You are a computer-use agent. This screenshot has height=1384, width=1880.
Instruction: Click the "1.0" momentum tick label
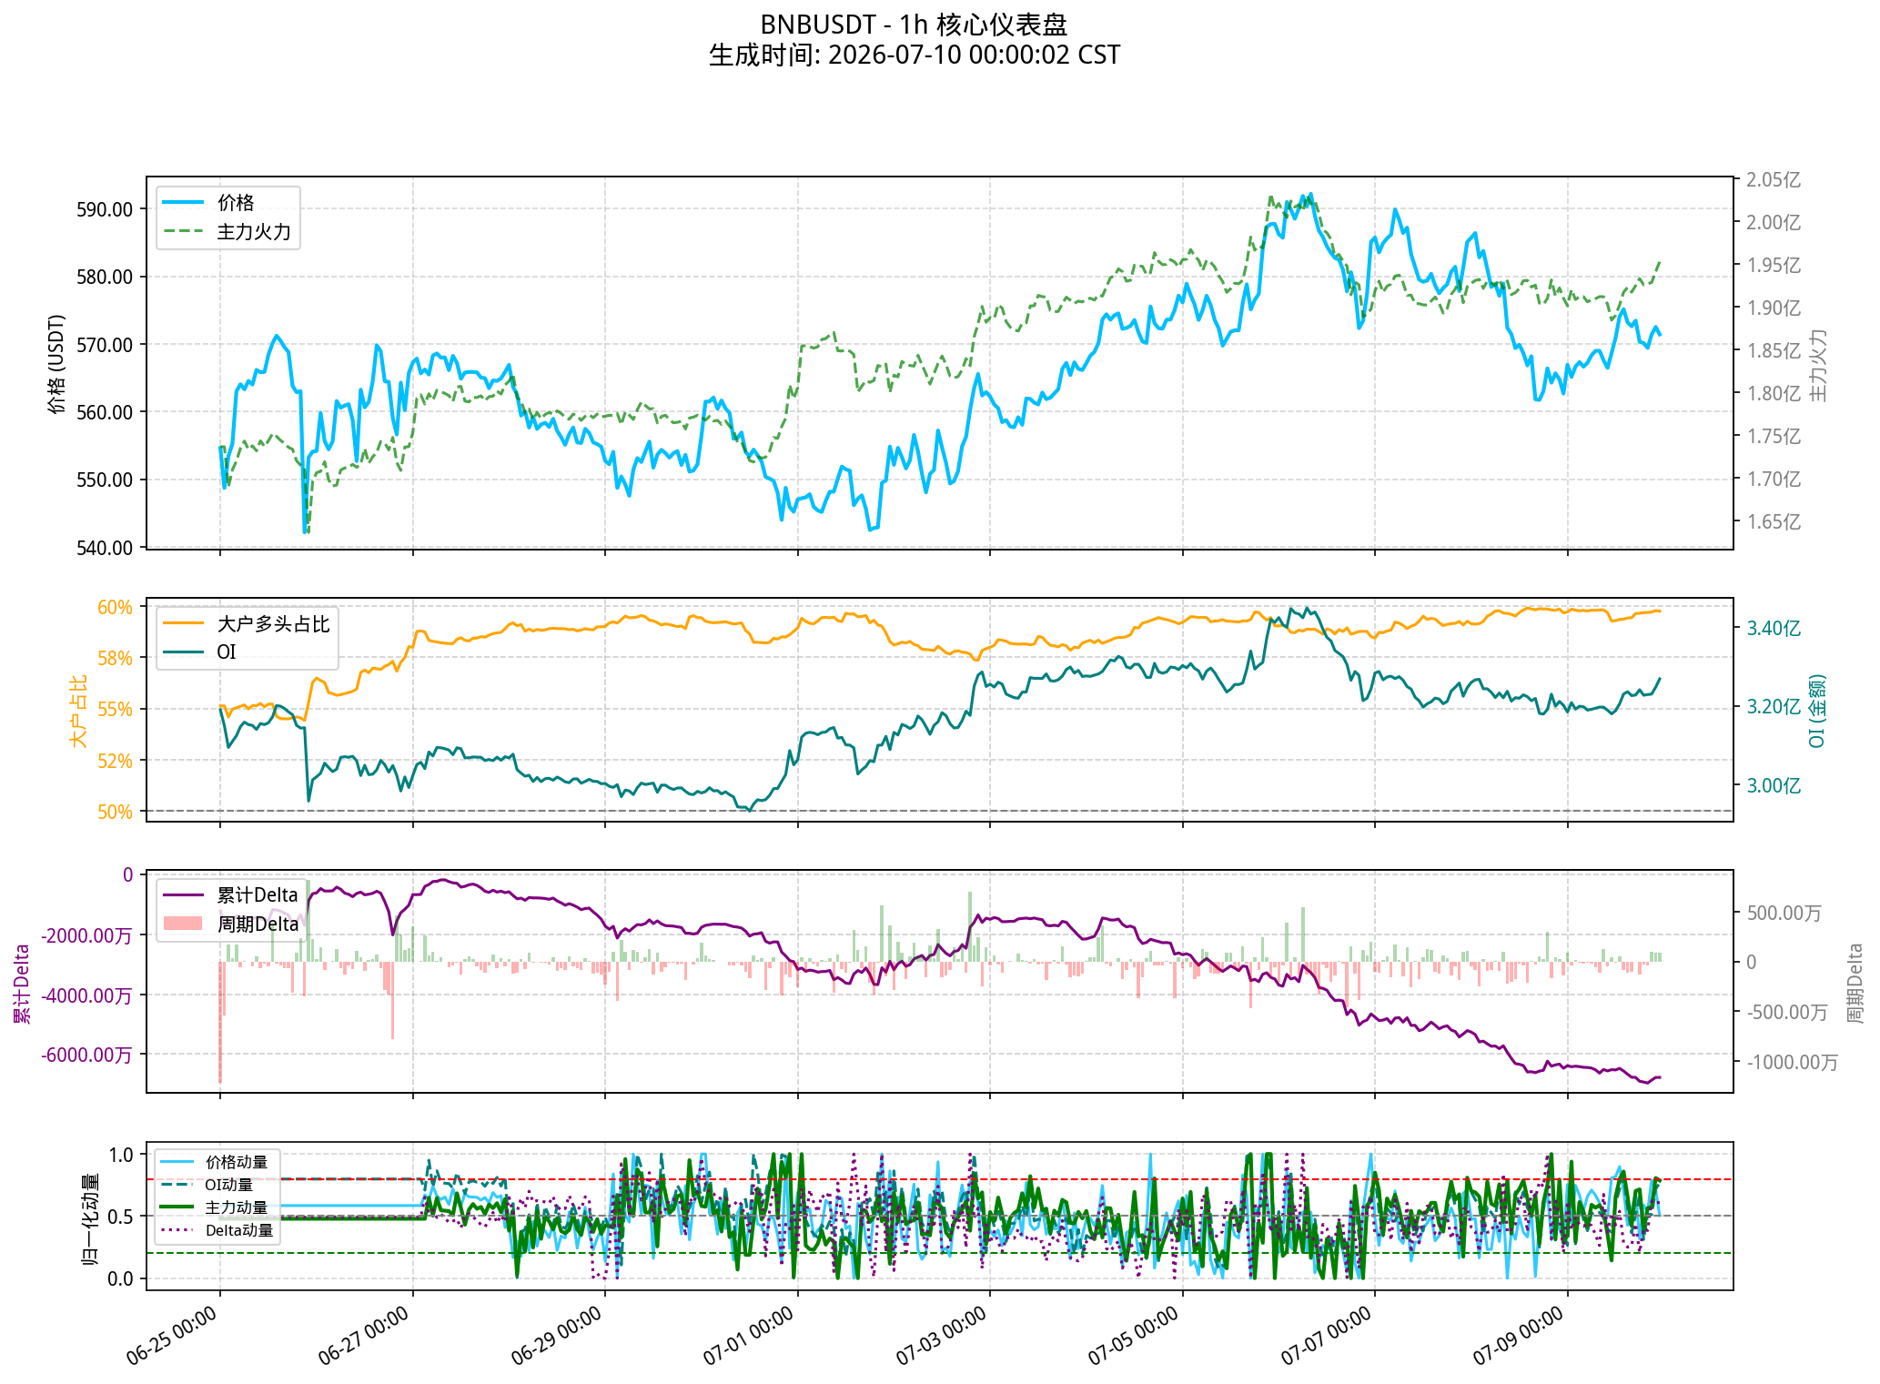[x=121, y=1156]
